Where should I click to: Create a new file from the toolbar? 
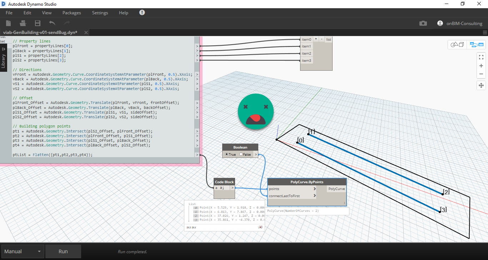click(8, 23)
